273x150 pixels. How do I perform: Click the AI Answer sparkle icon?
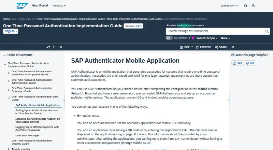pos(190,38)
